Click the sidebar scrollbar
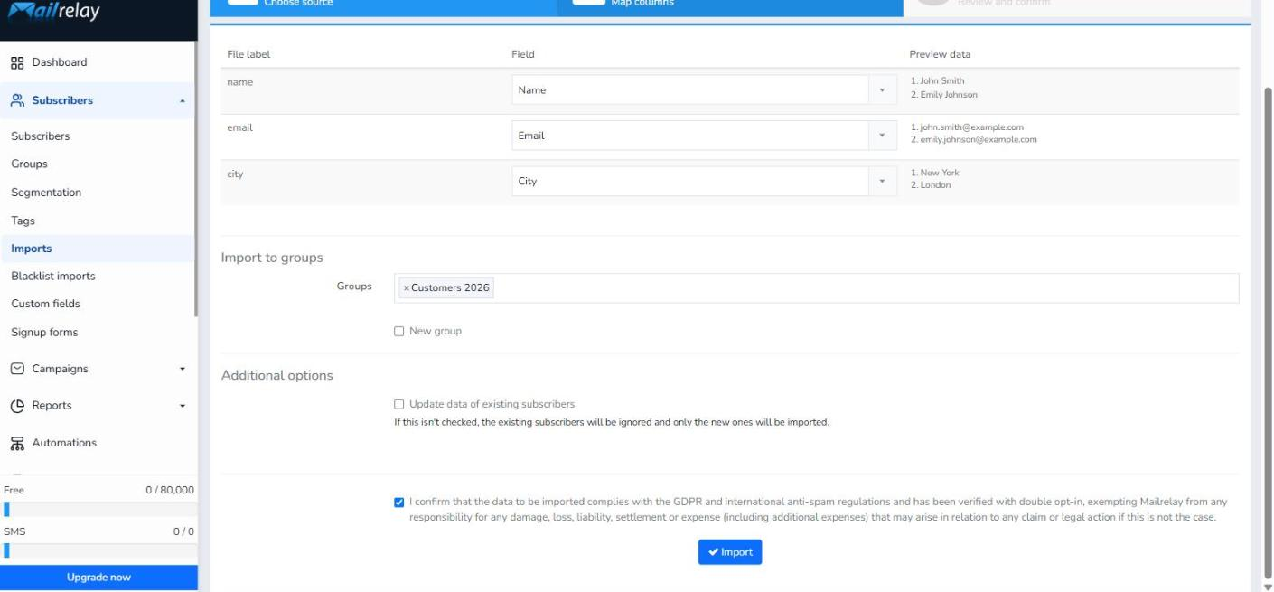This screenshot has height=592, width=1274. (196, 179)
